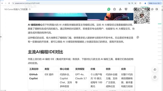The height and width of the screenshot is (91, 163).
Task: Click the paragraph comment icon beside the text
Action: pos(138,37)
